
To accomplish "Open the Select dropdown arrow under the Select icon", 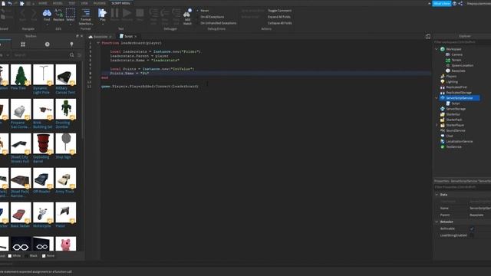I will pos(71,24).
